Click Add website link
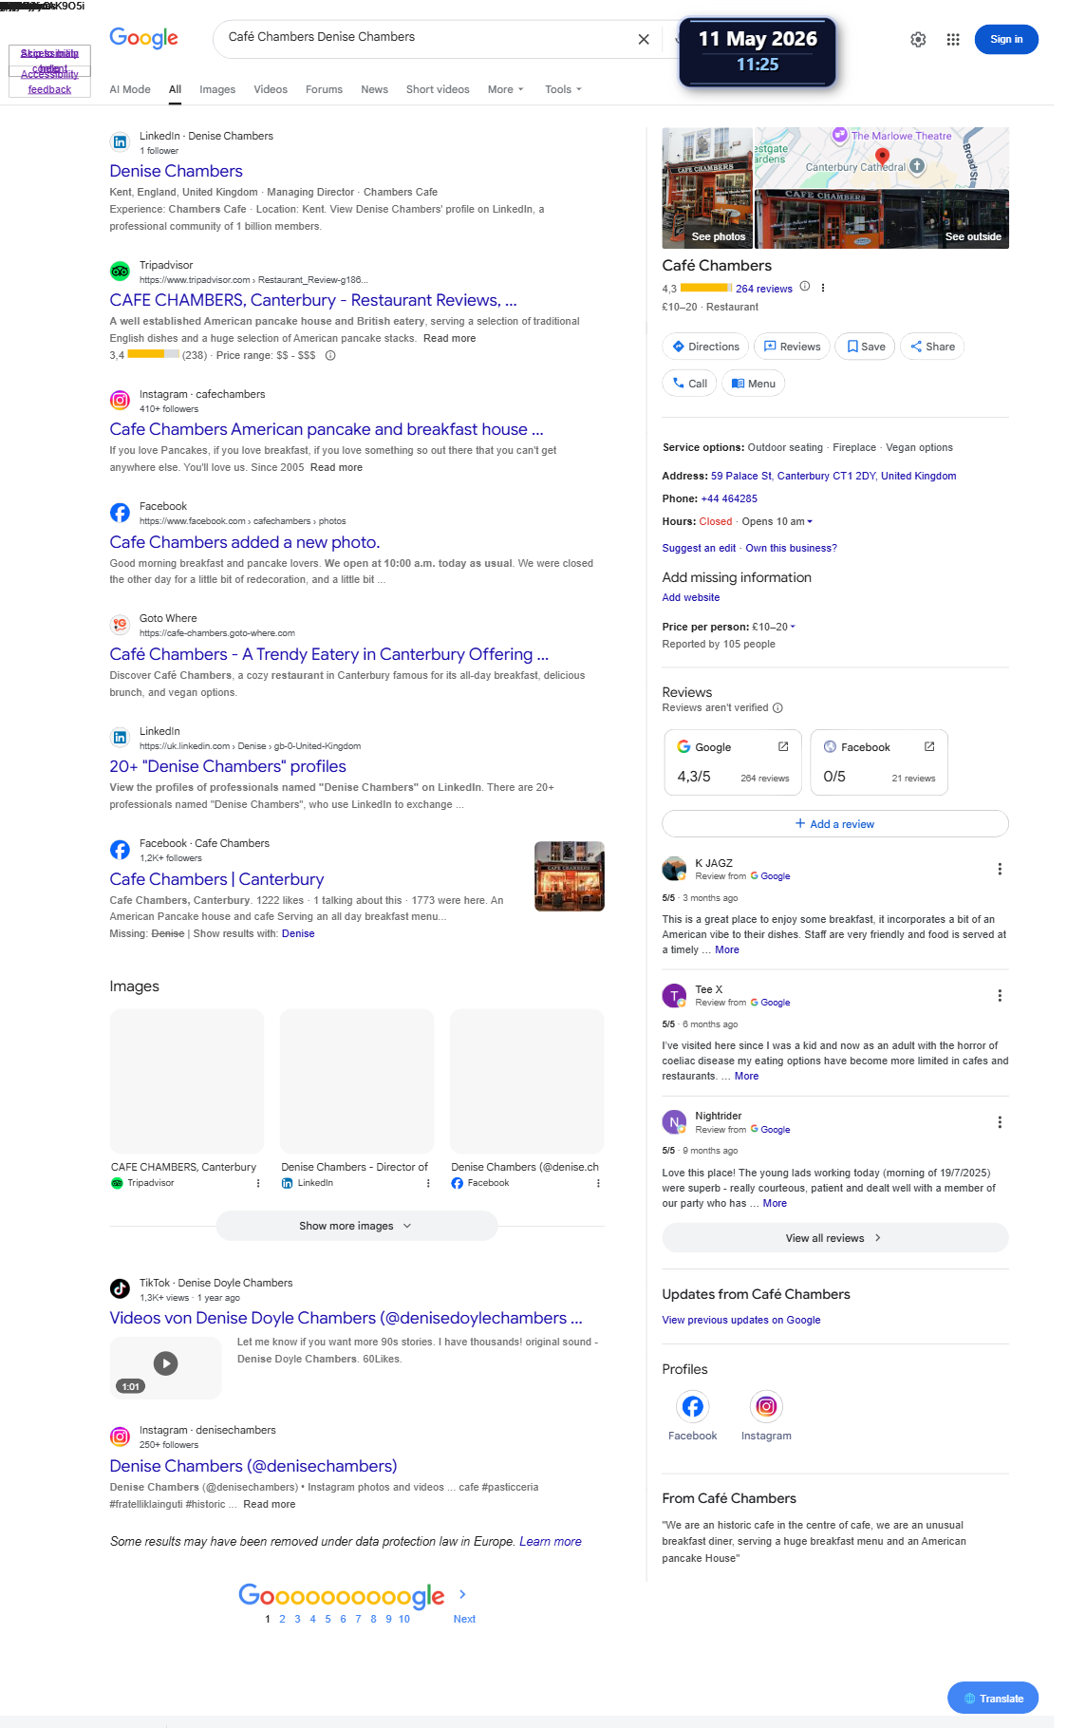Viewport: 1067px width, 1728px height. click(x=691, y=597)
